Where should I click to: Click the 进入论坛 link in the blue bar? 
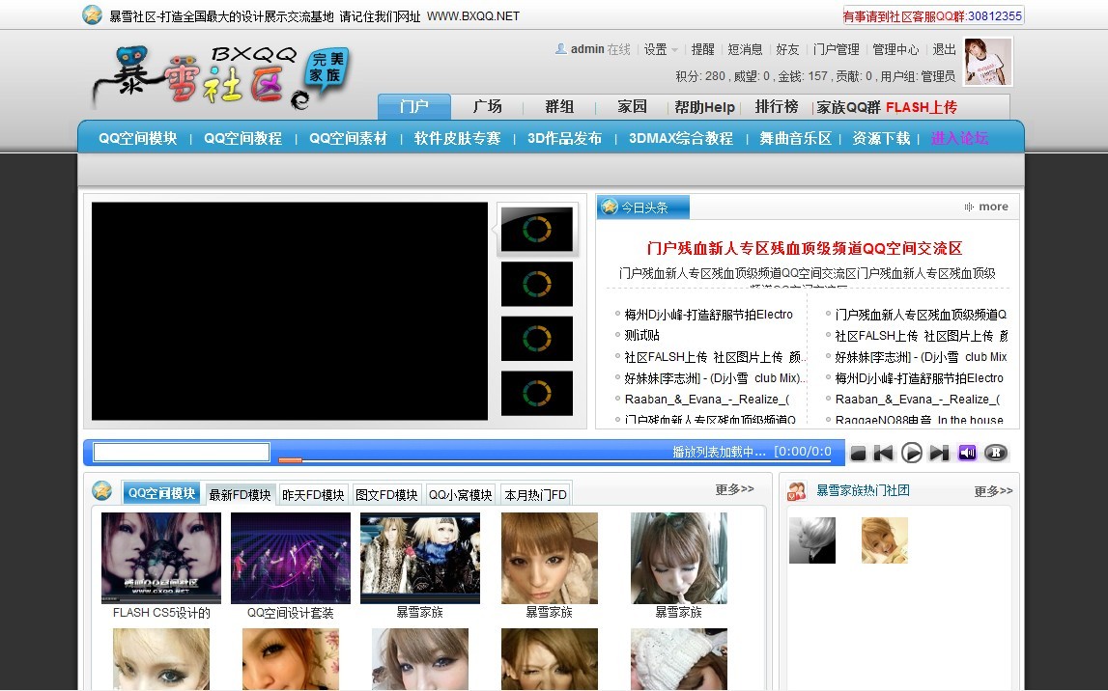[x=959, y=138]
